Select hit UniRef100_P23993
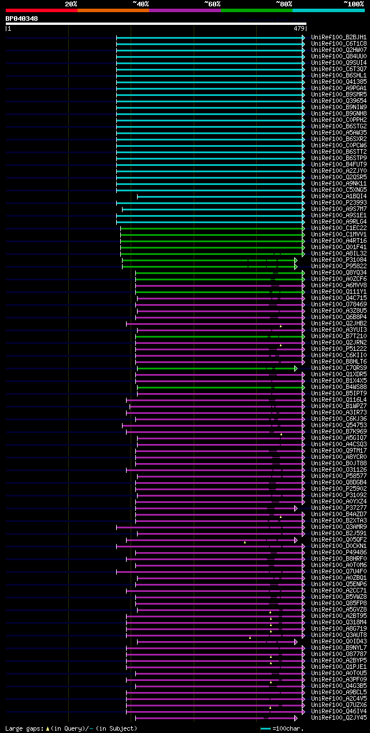The image size is (370, 733). point(339,202)
